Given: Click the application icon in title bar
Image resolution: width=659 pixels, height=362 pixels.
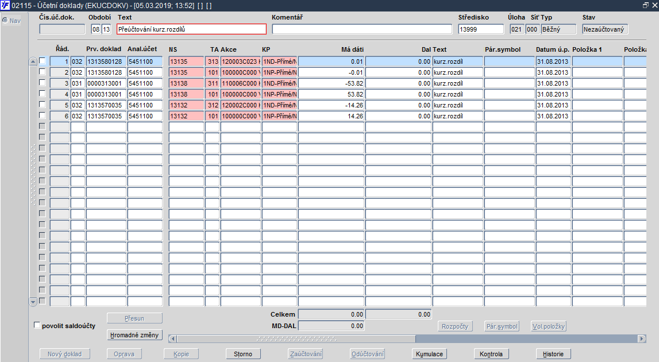Looking at the screenshot, I should [x=5, y=6].
